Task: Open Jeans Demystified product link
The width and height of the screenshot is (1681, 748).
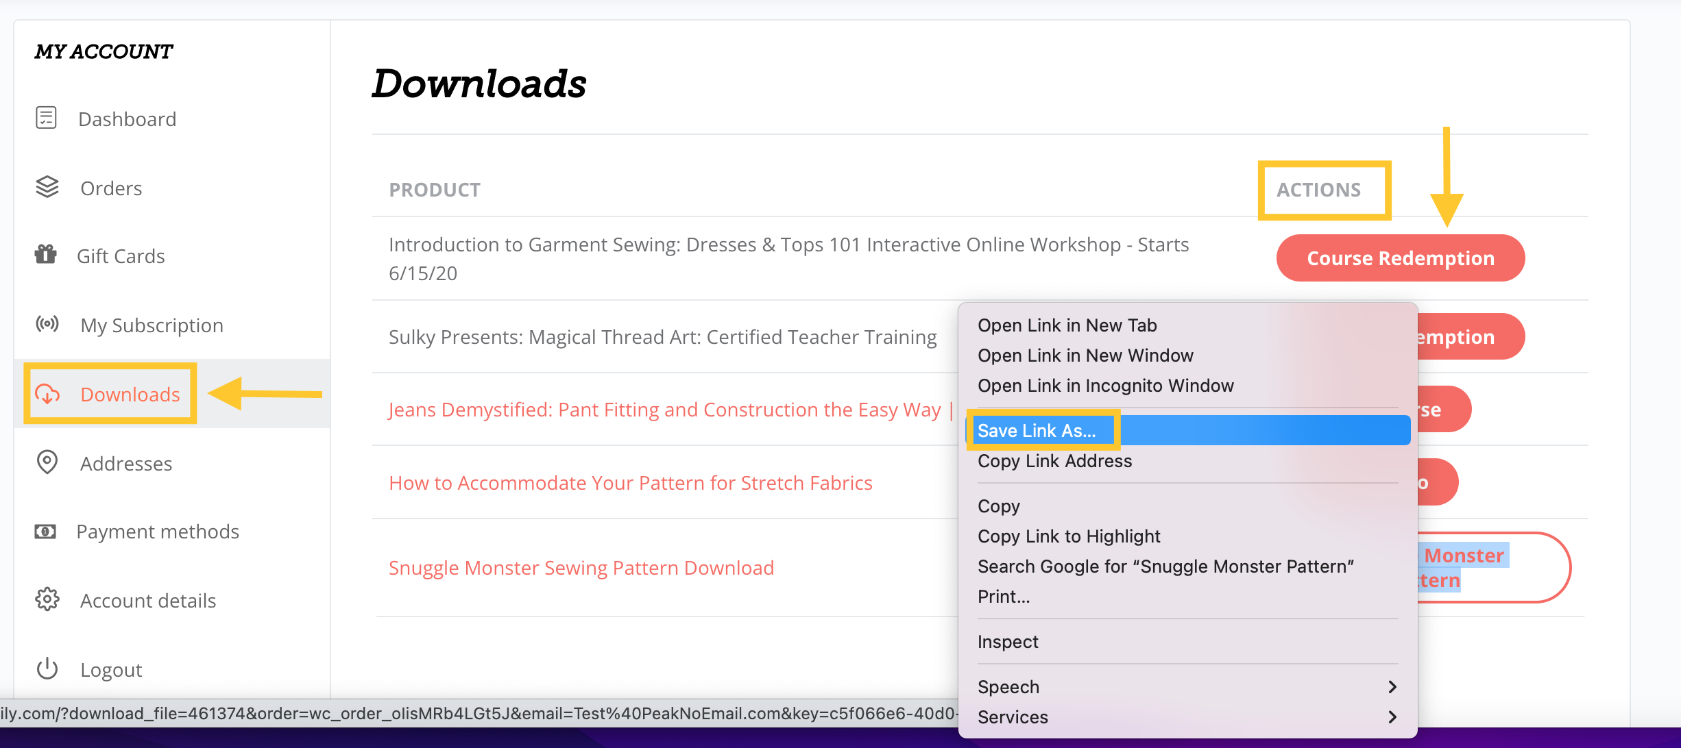Action: (x=665, y=410)
